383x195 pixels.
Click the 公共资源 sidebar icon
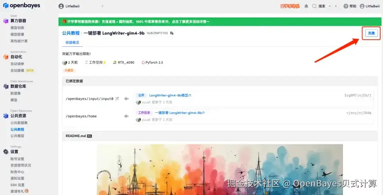click(x=6, y=116)
